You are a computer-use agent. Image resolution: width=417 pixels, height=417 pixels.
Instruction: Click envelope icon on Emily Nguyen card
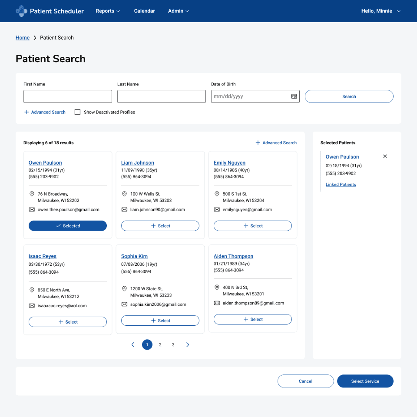point(217,209)
